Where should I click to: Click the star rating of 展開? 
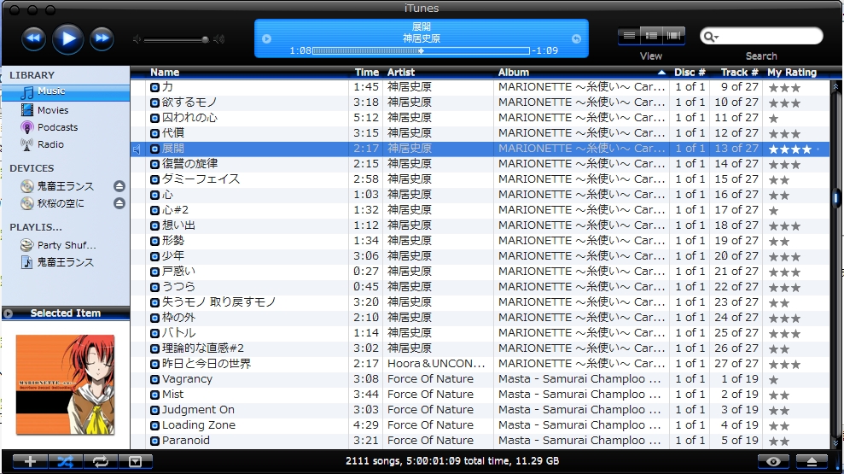789,149
